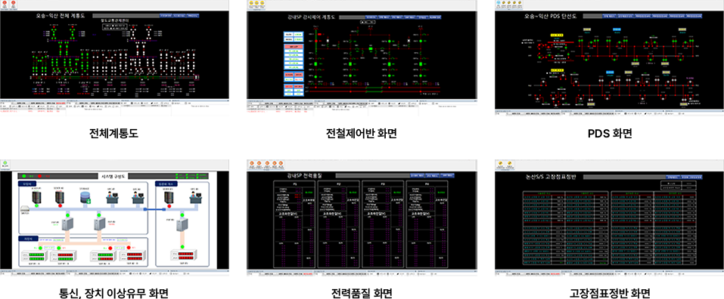Open the 전력품질 화면 thumbnail
Screen dimensions: 724x299
(x=362, y=217)
